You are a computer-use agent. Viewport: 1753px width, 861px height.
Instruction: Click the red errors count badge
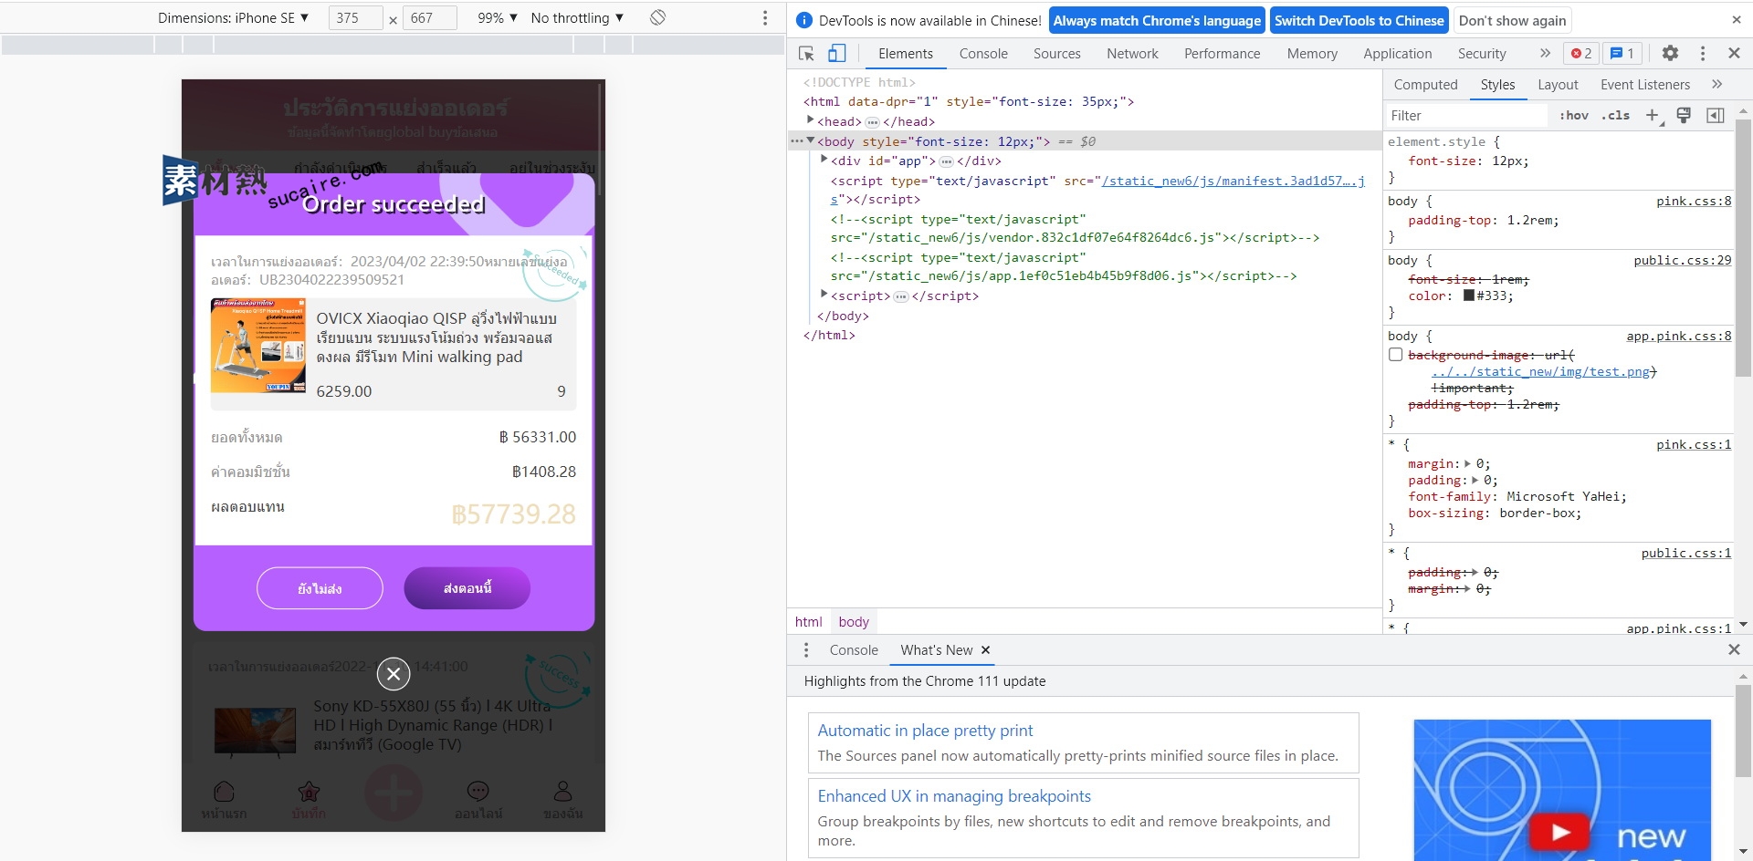point(1581,54)
